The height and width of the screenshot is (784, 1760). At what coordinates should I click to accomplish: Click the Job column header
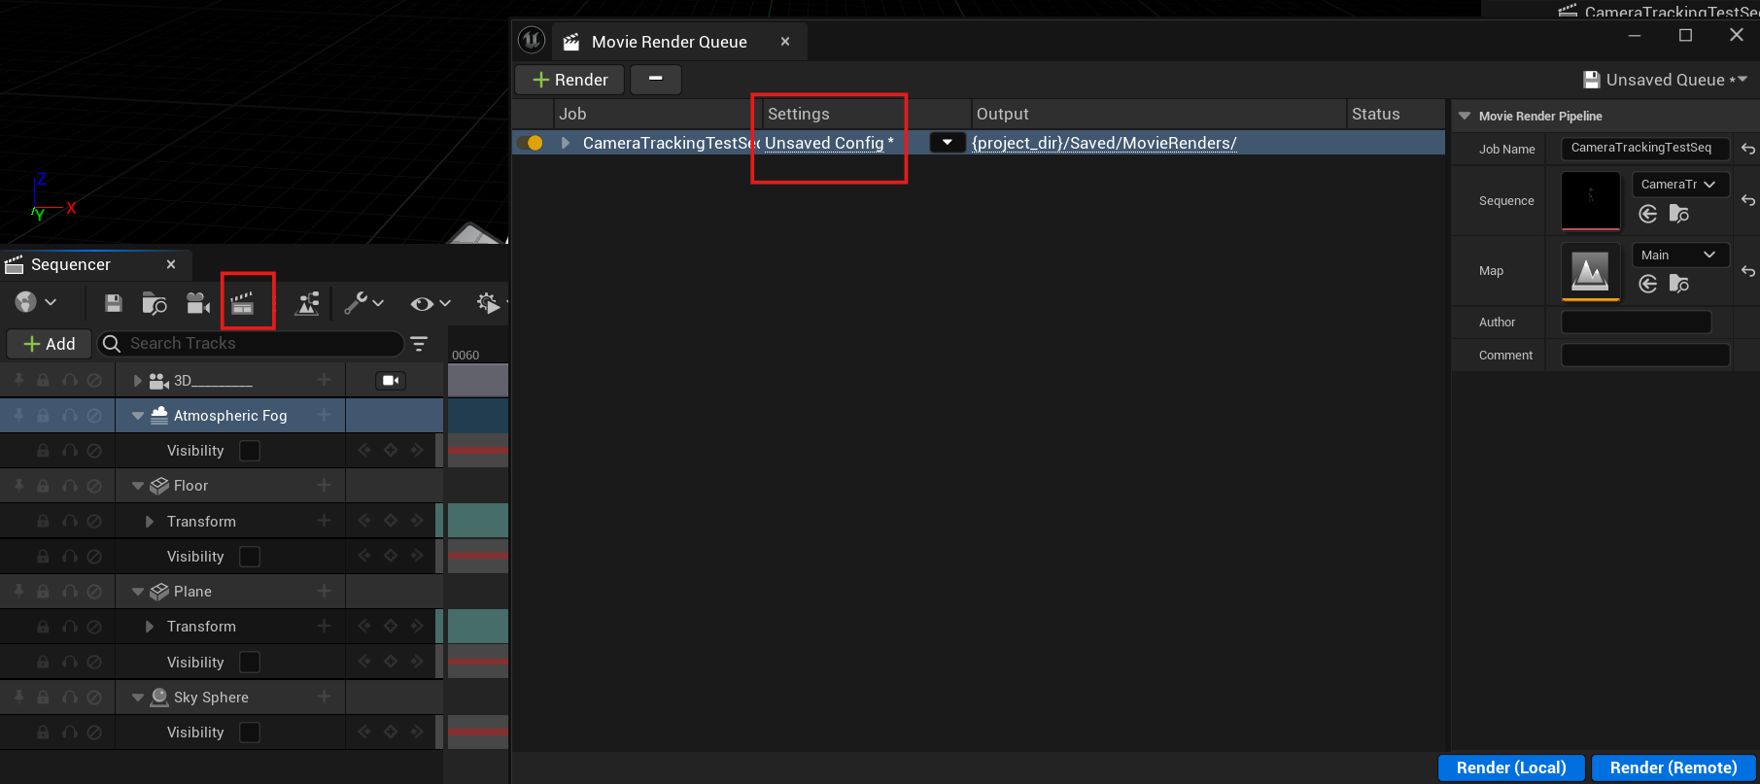(x=657, y=114)
